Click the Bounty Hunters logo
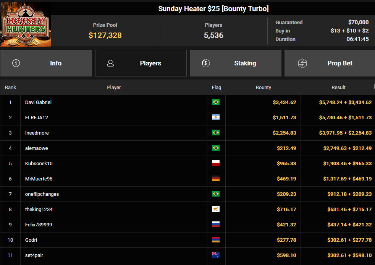 coord(26,24)
